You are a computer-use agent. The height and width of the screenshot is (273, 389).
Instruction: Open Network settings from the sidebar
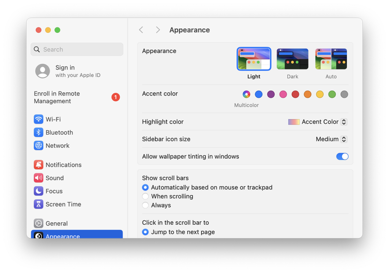tap(38, 146)
